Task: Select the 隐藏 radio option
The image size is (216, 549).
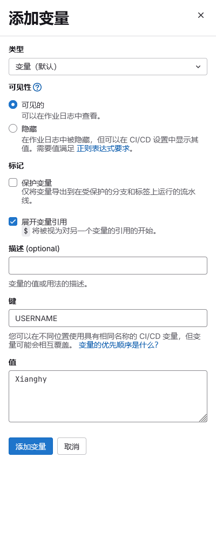Action: point(13,128)
